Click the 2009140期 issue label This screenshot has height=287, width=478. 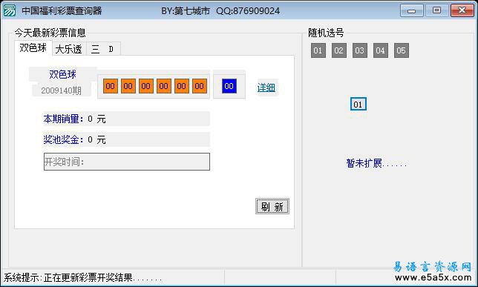coord(62,90)
